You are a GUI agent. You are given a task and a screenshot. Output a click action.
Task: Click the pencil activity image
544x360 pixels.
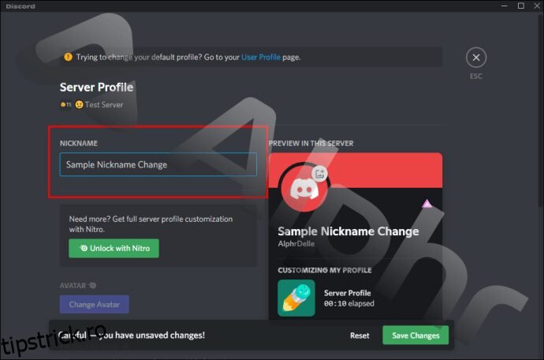click(x=296, y=298)
